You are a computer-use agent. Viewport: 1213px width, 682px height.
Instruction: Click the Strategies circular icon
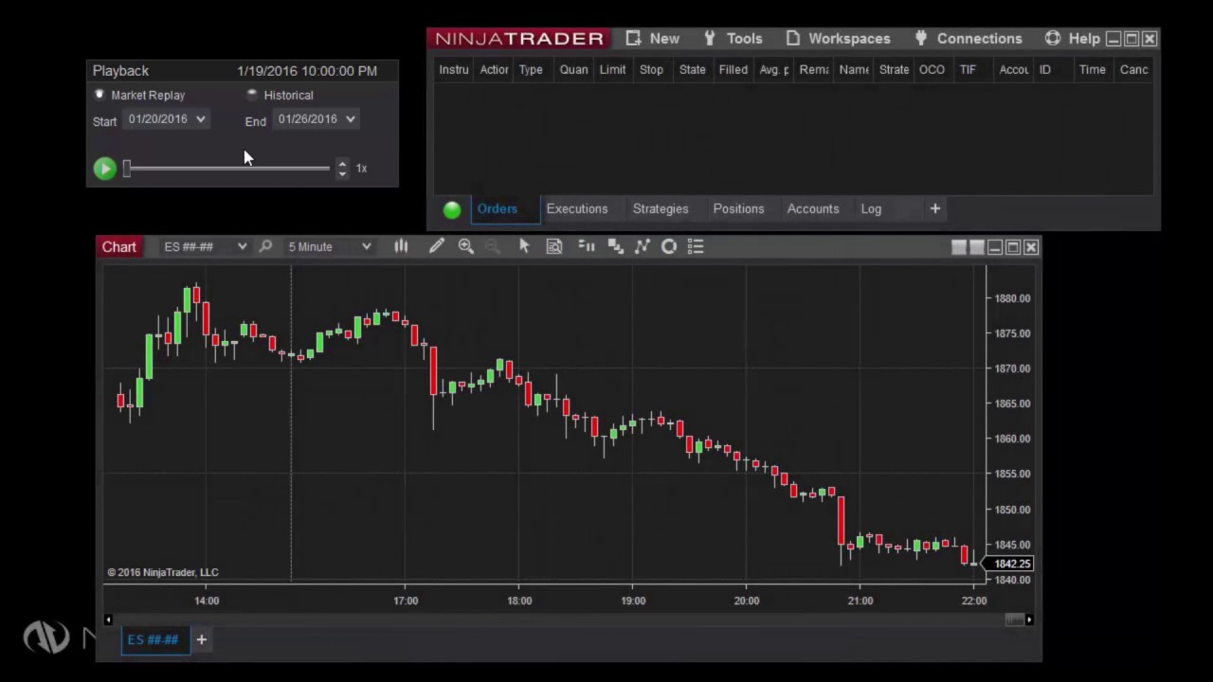[669, 247]
